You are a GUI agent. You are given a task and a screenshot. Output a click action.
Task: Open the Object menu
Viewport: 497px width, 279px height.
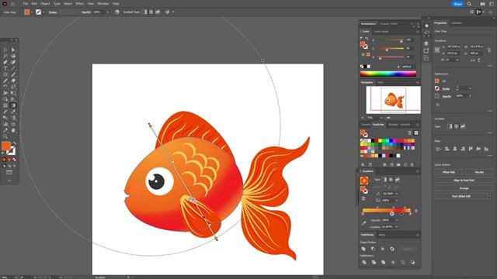pos(45,4)
